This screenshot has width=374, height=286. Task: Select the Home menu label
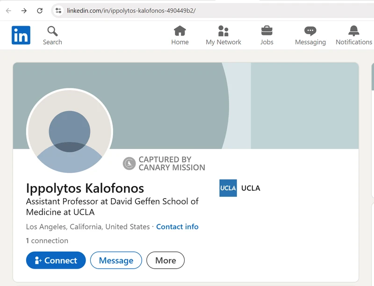(180, 42)
